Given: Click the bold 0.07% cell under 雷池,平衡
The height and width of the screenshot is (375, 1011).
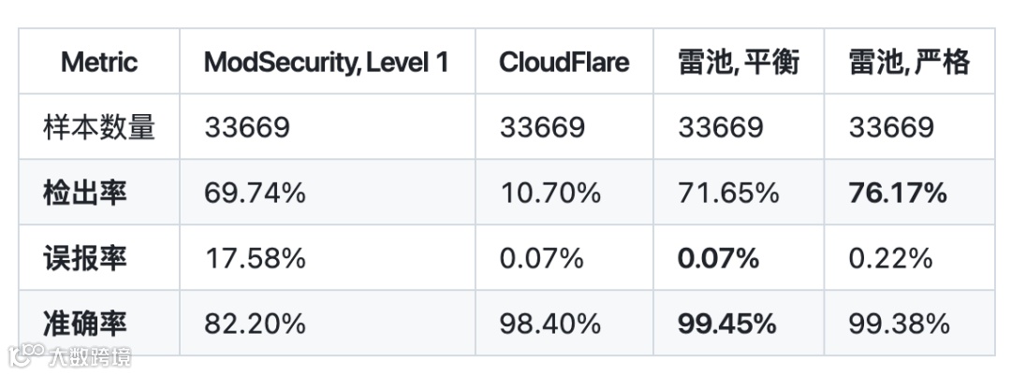Looking at the screenshot, I should click(x=719, y=258).
